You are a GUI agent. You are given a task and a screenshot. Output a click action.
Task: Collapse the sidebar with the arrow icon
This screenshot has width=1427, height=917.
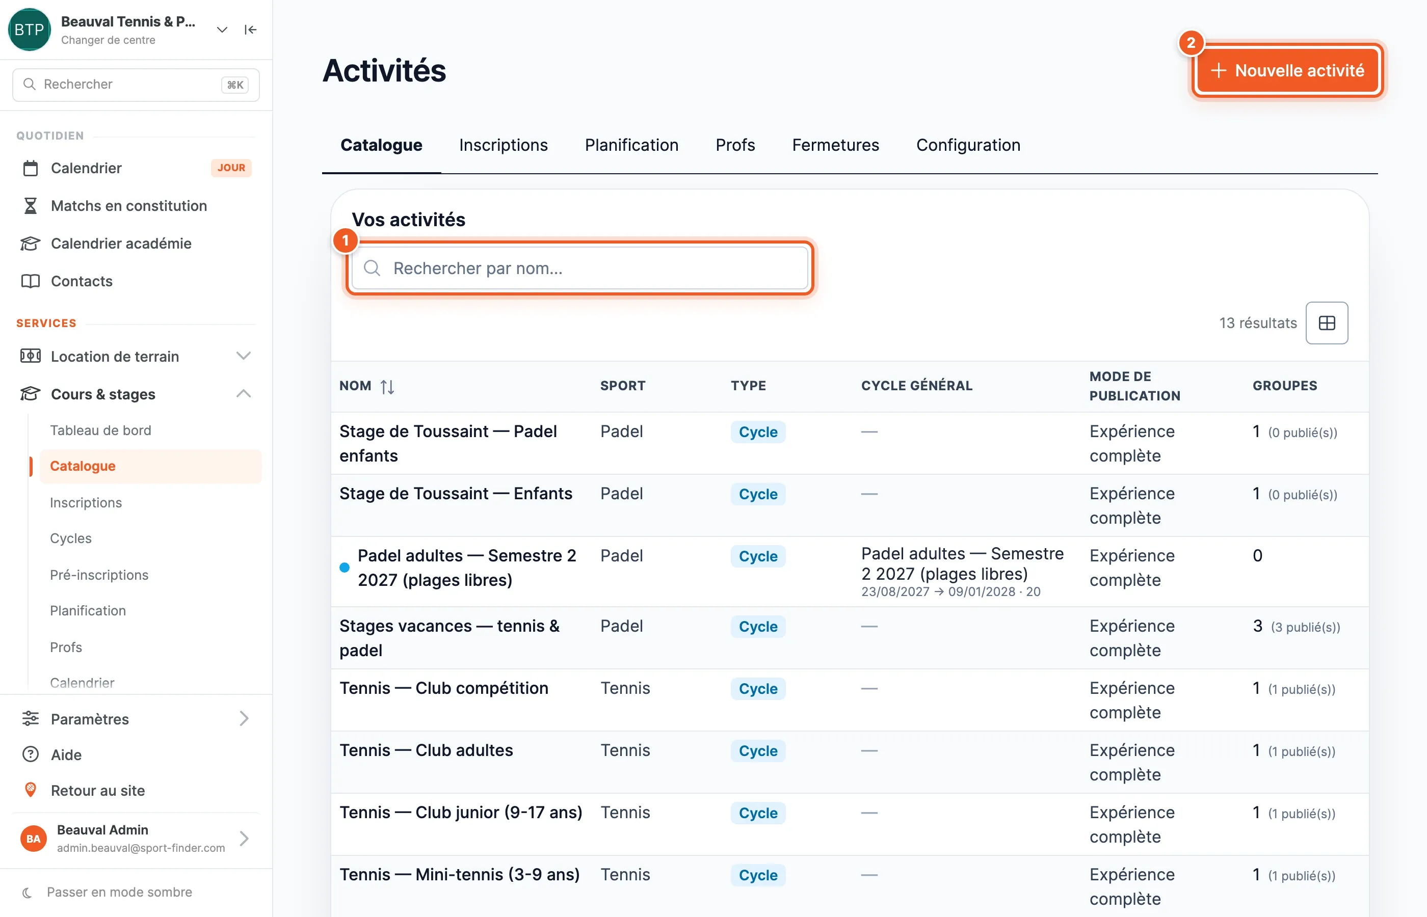250,30
